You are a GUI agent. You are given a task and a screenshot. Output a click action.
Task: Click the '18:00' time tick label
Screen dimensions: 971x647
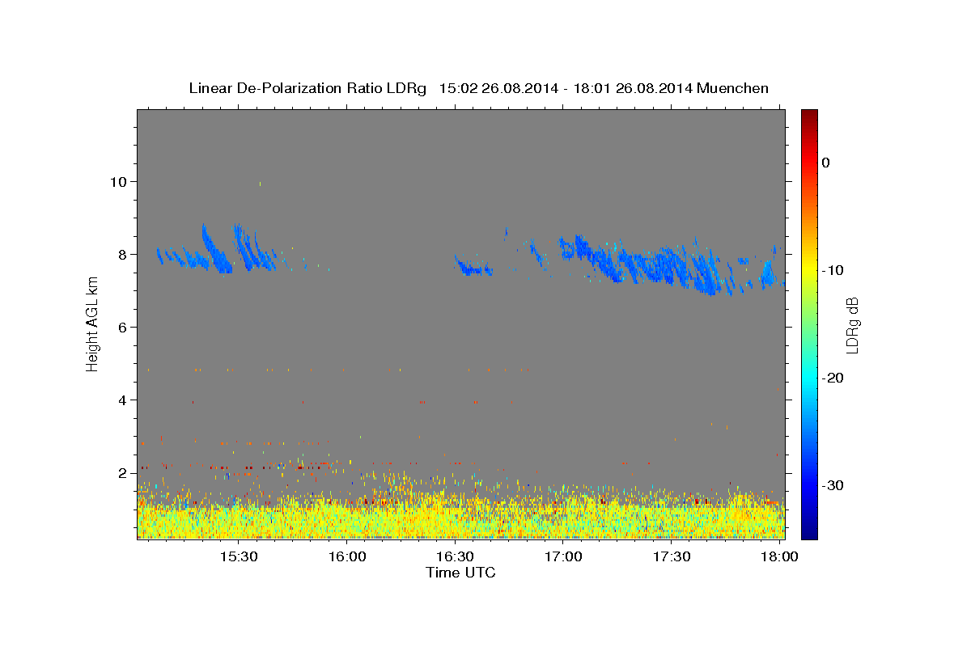coord(780,556)
